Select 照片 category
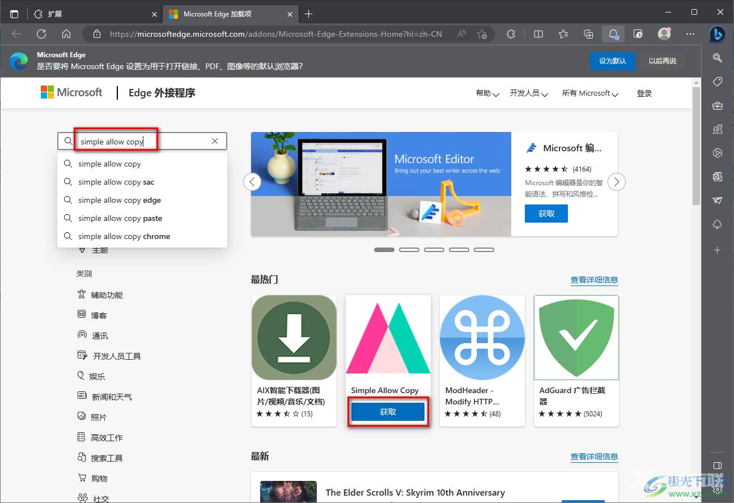The width and height of the screenshot is (734, 503). [x=92, y=417]
